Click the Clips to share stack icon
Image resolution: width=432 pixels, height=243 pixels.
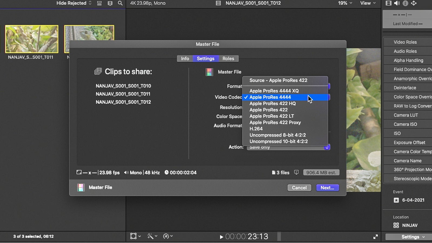(98, 72)
